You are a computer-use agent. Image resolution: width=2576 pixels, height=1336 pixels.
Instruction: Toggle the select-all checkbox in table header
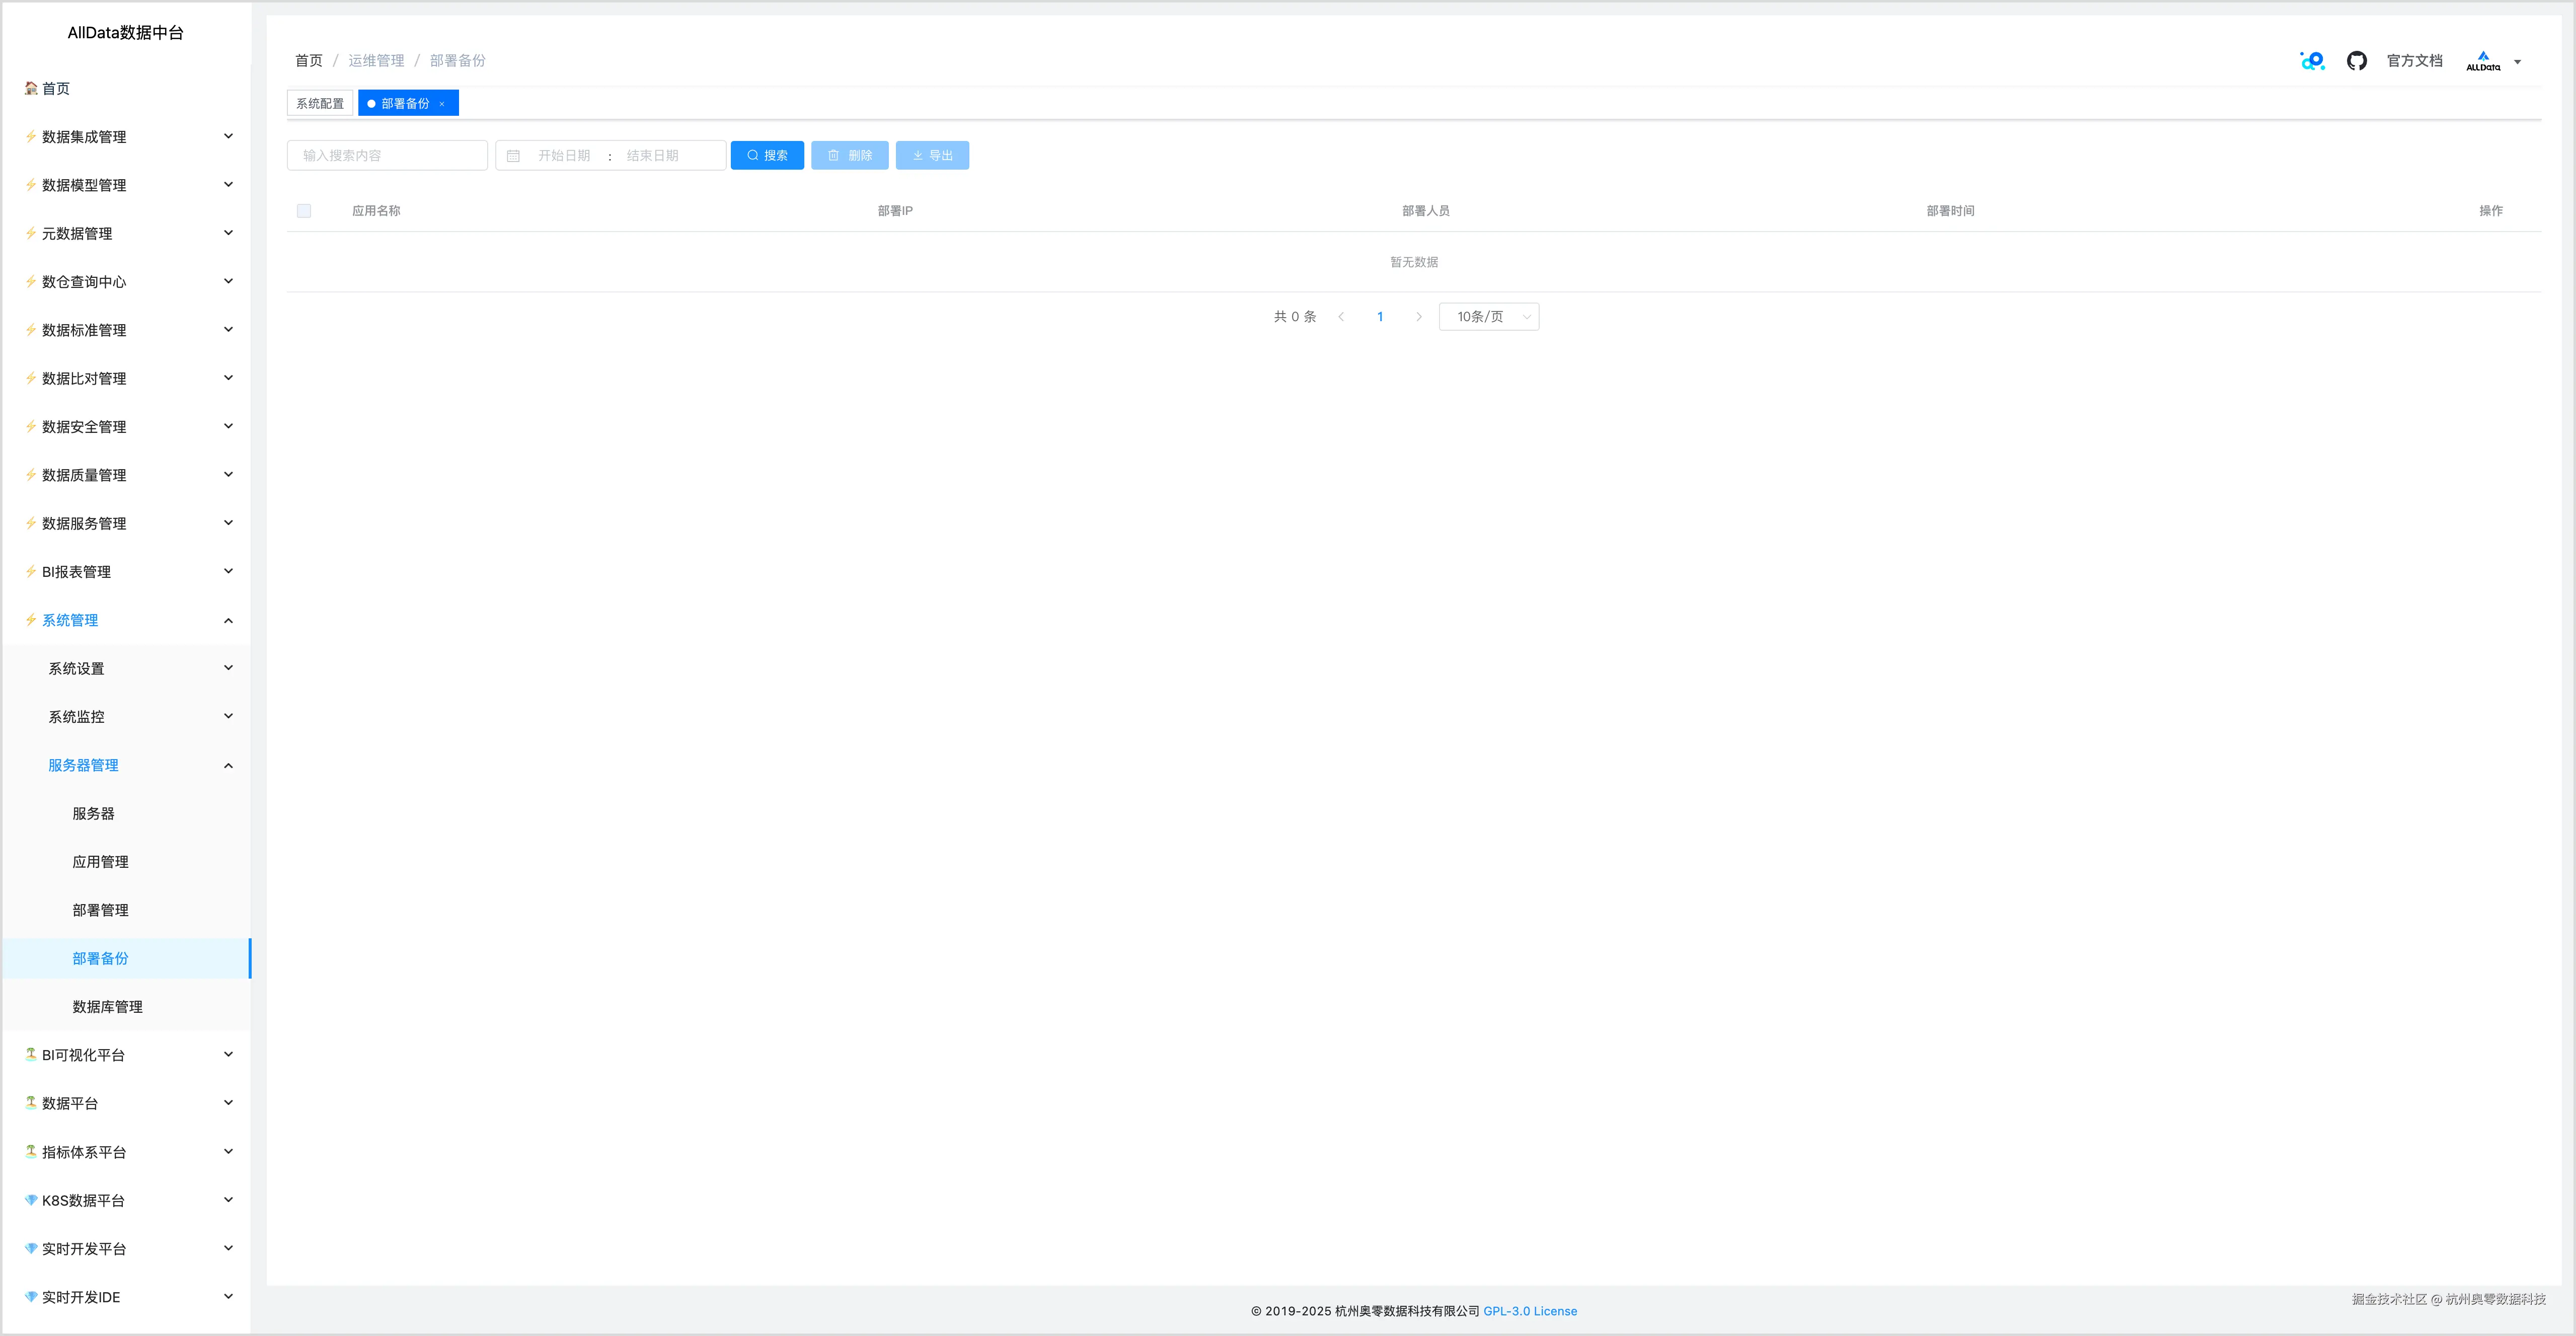point(304,211)
